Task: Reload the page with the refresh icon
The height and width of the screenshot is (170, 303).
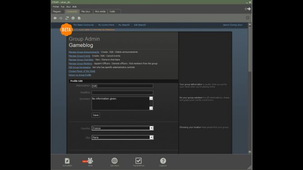Action: (67, 18)
